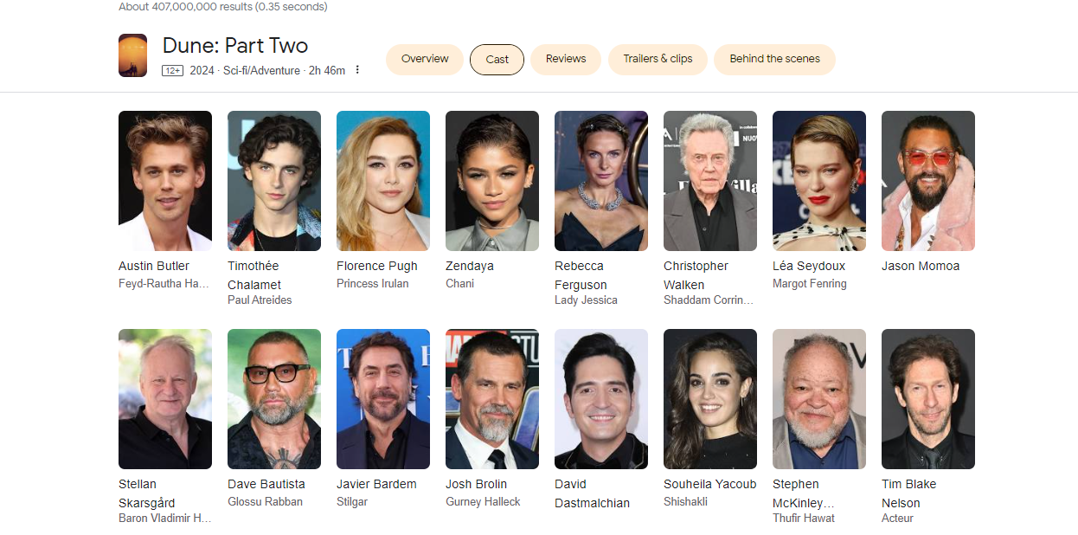Go to Trailers & clips tab
The width and height of the screenshot is (1078, 535).
pyautogui.click(x=658, y=59)
